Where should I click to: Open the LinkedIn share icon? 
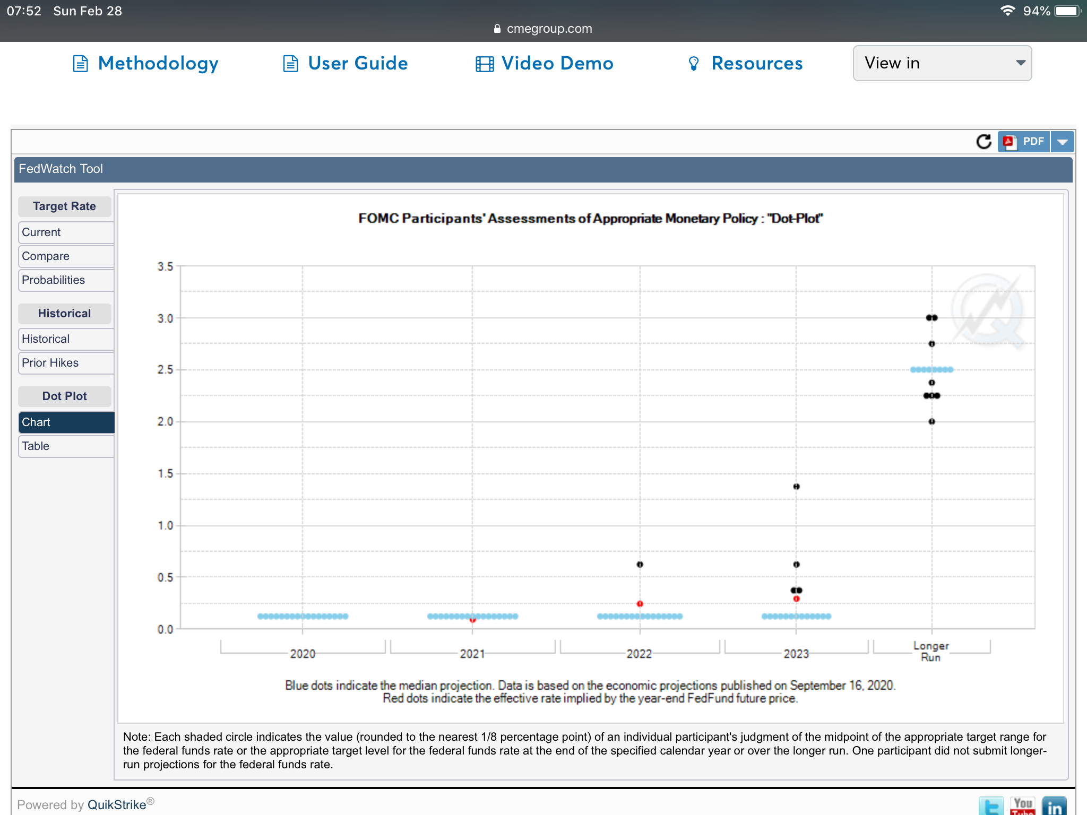point(1054,806)
